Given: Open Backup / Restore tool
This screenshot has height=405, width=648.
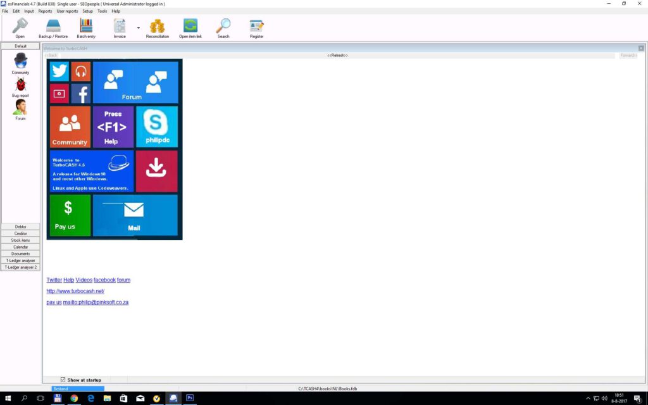Looking at the screenshot, I should [x=53, y=28].
